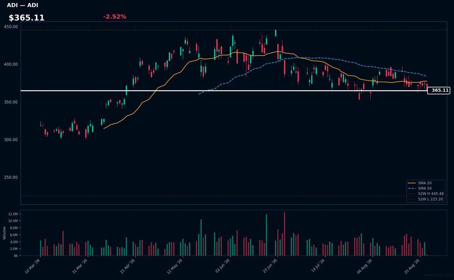Click the 0K volume axis label
The image size is (454, 280).
tap(16, 256)
